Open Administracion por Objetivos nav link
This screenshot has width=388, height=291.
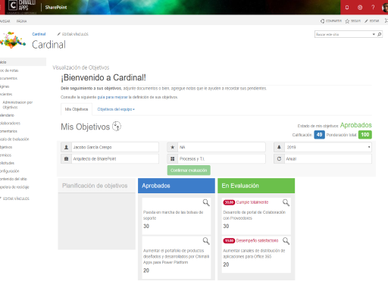(17, 105)
